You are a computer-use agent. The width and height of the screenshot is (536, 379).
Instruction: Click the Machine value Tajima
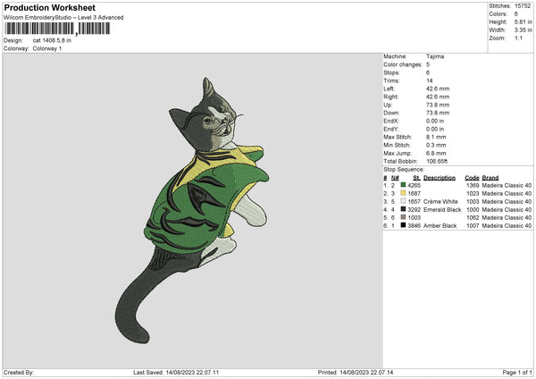435,56
